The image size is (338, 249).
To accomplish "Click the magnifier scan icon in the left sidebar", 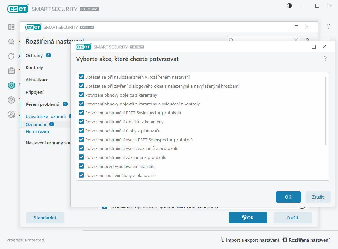I will click(11, 42).
